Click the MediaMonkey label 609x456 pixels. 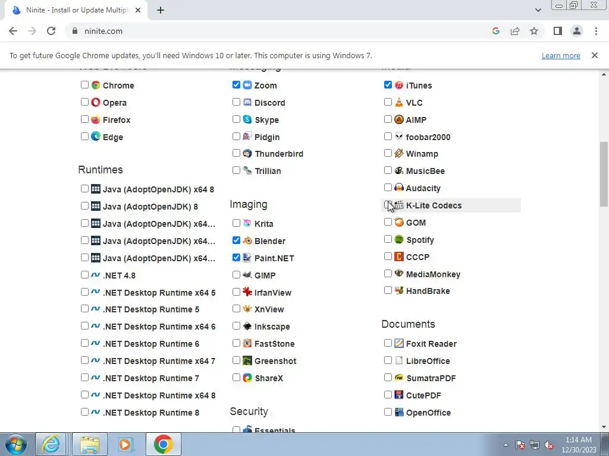click(433, 274)
